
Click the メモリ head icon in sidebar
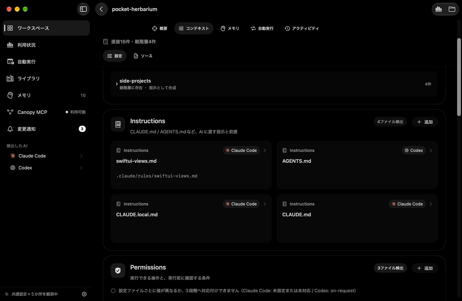(x=10, y=95)
